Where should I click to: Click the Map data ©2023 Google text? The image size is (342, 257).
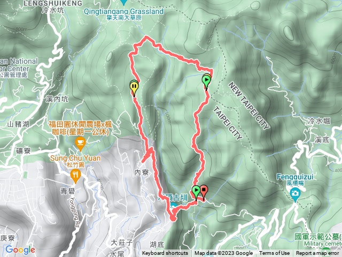[224, 253]
